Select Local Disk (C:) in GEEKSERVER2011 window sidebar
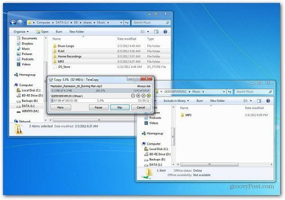 click(156, 149)
